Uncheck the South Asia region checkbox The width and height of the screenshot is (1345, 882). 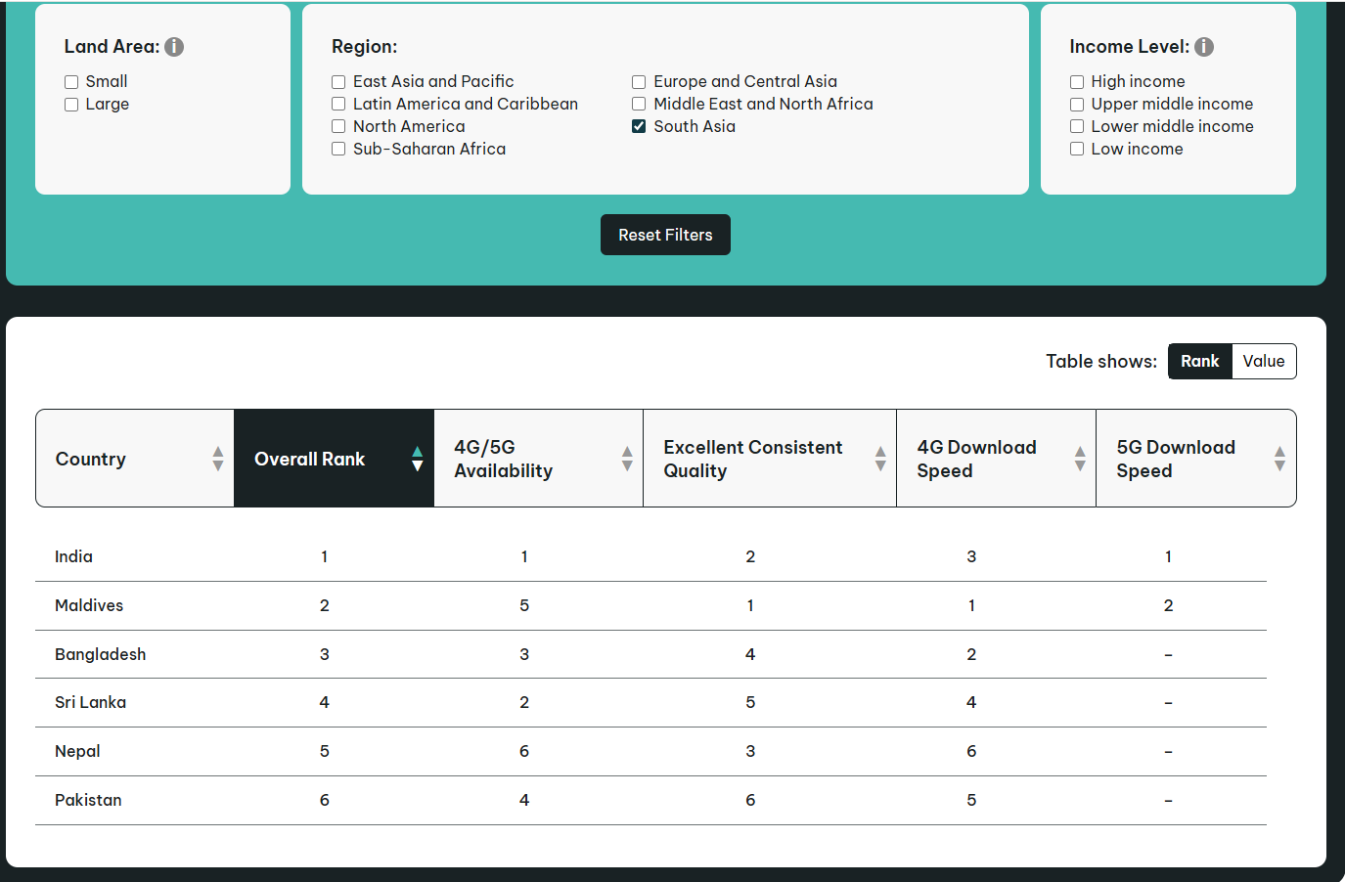[x=639, y=126]
